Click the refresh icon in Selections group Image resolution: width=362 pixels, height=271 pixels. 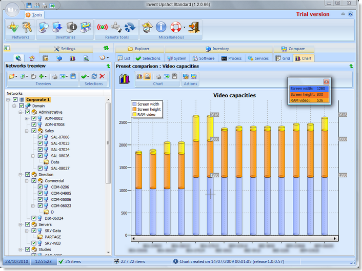click(x=94, y=76)
